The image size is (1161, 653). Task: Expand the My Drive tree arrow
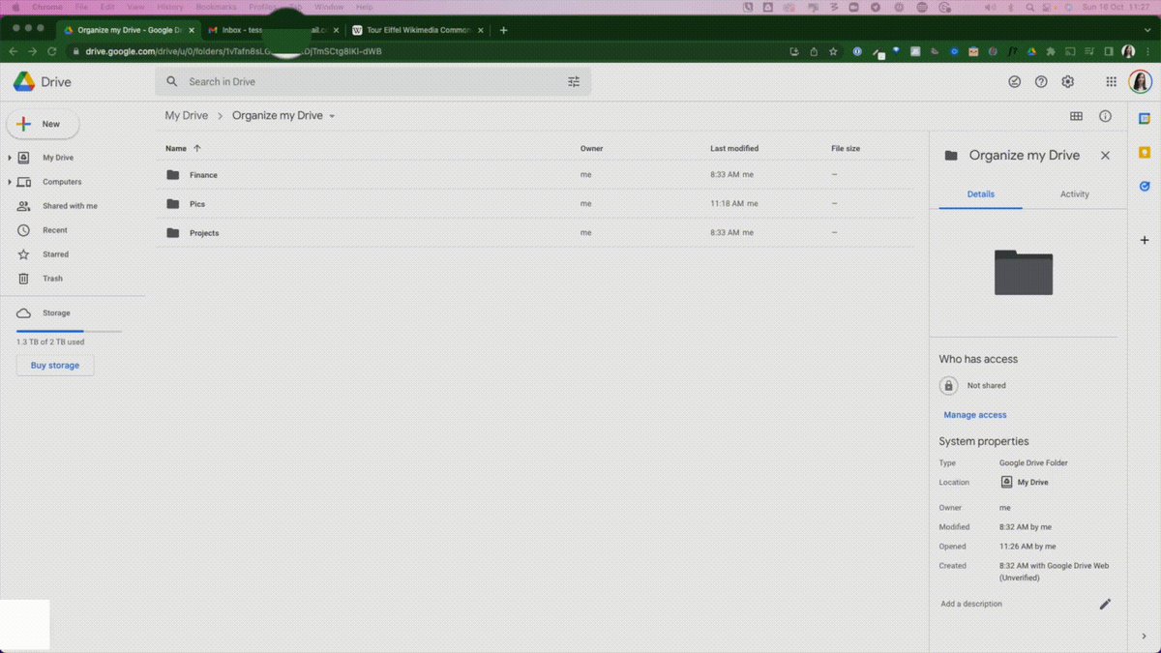point(10,158)
